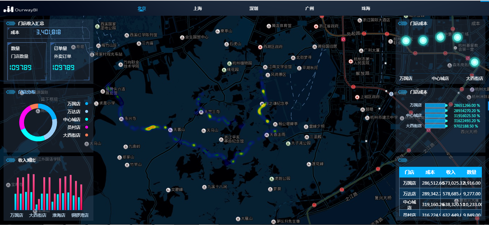
Task: Sort table by 成本 column header
Action: [x=430, y=172]
